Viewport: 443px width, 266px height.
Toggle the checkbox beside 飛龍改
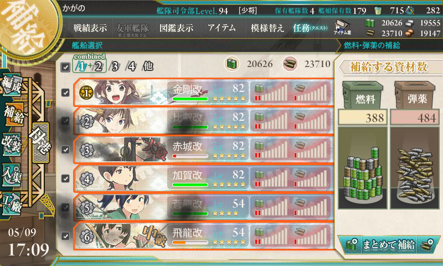click(65, 236)
